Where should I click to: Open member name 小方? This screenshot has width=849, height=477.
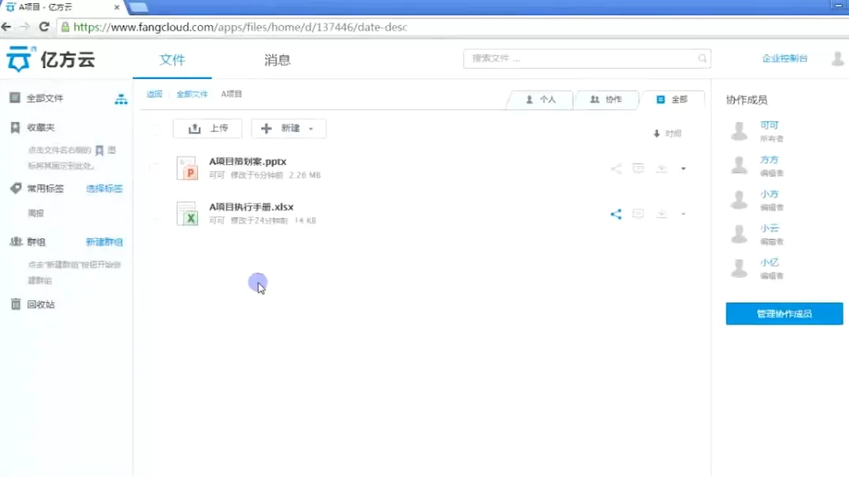coord(769,194)
